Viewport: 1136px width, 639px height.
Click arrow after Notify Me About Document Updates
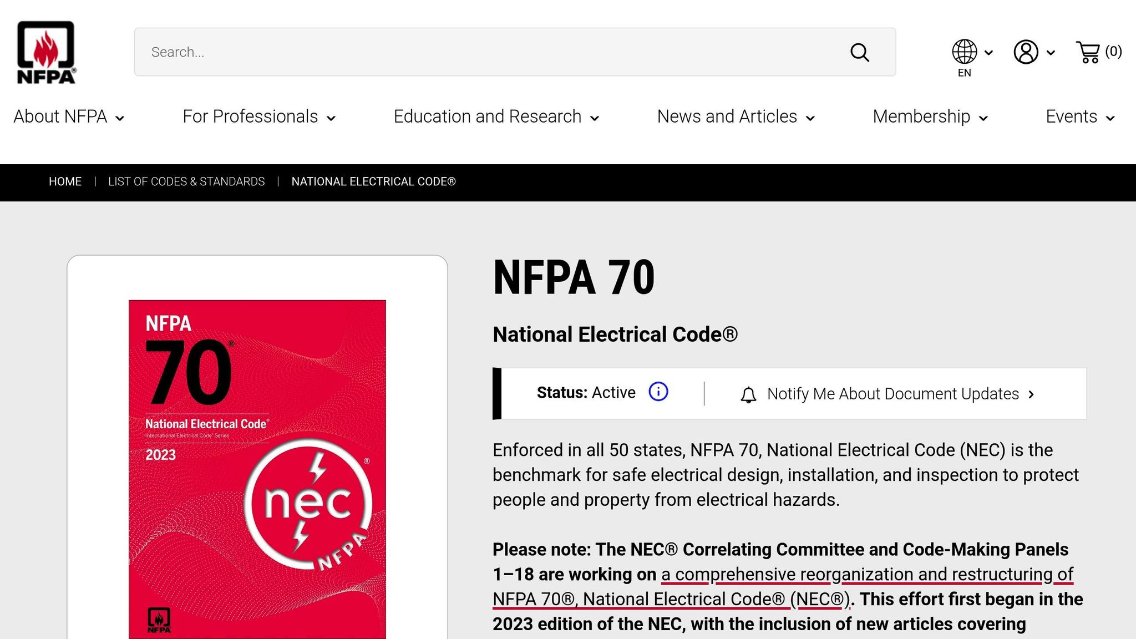1031,394
